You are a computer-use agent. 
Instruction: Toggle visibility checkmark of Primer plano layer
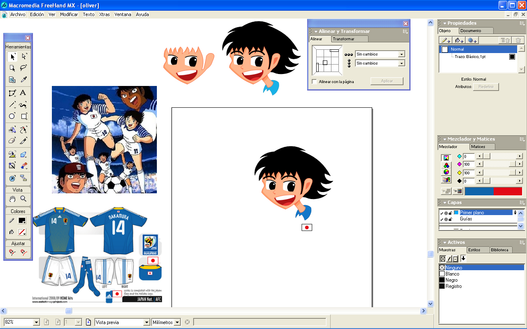tap(442, 213)
